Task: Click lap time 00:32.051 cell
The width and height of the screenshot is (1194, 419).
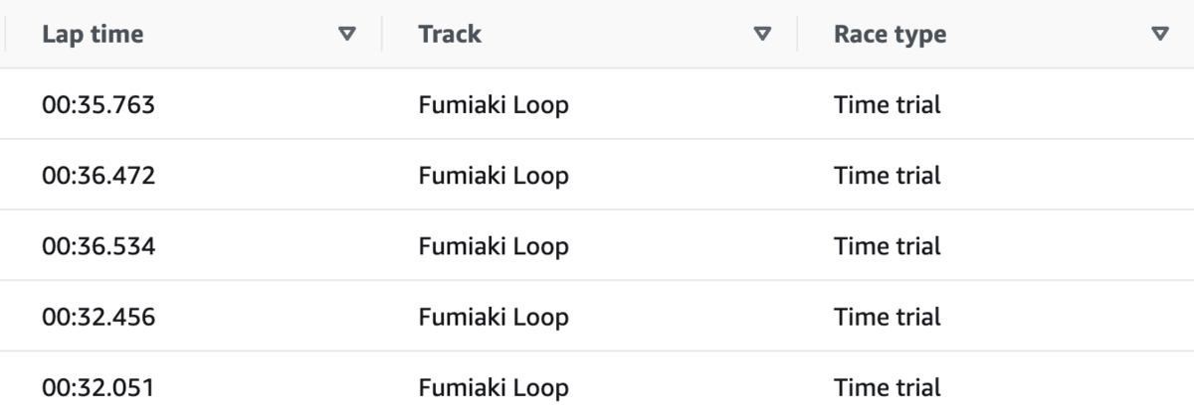Action: click(x=99, y=386)
